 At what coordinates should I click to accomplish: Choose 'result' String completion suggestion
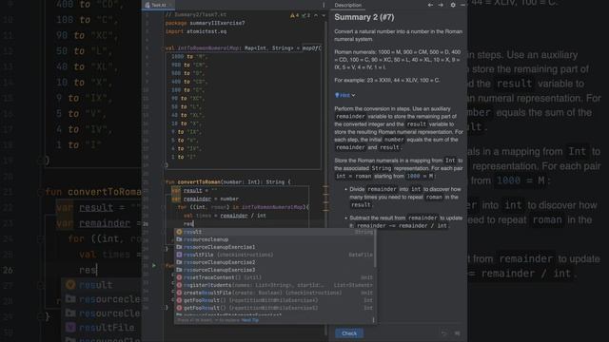pyautogui.click(x=275, y=232)
